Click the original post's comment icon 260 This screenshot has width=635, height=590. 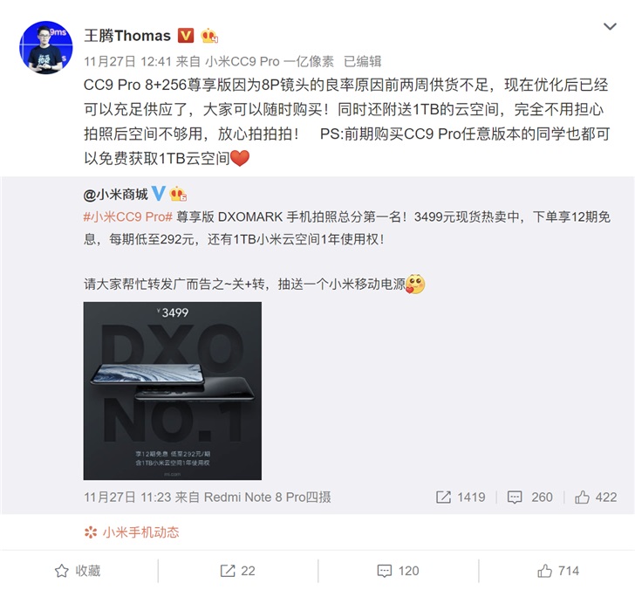(x=529, y=497)
